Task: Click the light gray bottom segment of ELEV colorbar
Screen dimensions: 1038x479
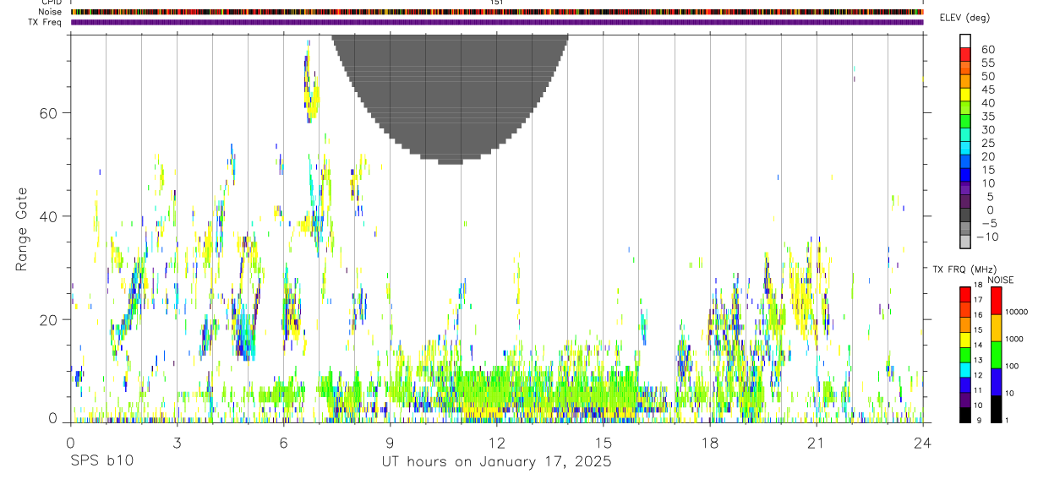Action: point(965,242)
